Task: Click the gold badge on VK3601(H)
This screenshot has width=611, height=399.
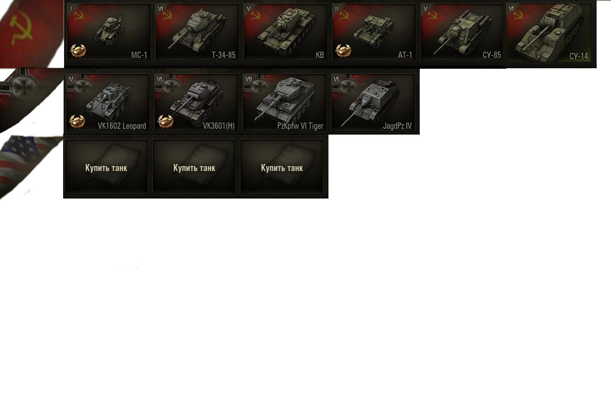Action: pos(165,121)
